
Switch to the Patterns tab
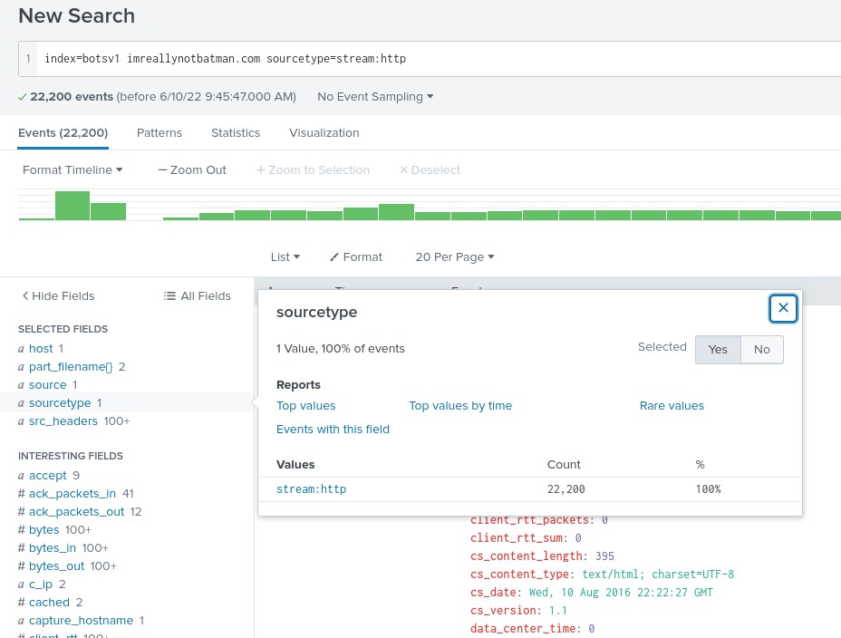click(x=159, y=133)
